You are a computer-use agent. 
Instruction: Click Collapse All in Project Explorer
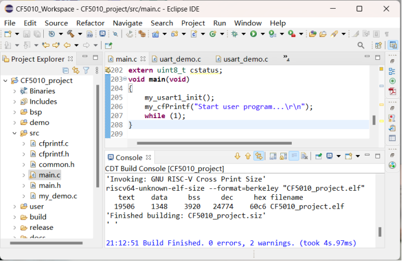point(66,70)
